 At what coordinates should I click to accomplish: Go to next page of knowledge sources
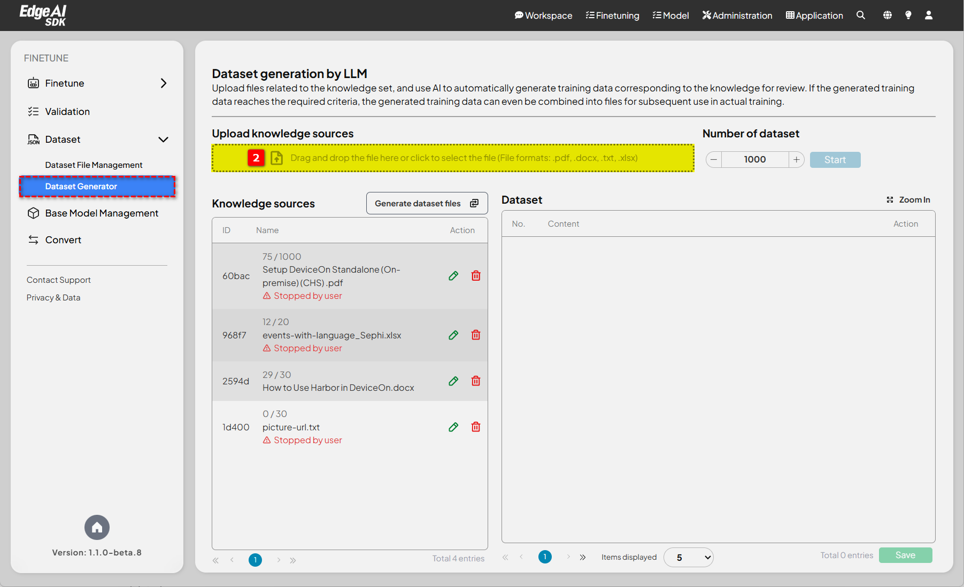[279, 560]
